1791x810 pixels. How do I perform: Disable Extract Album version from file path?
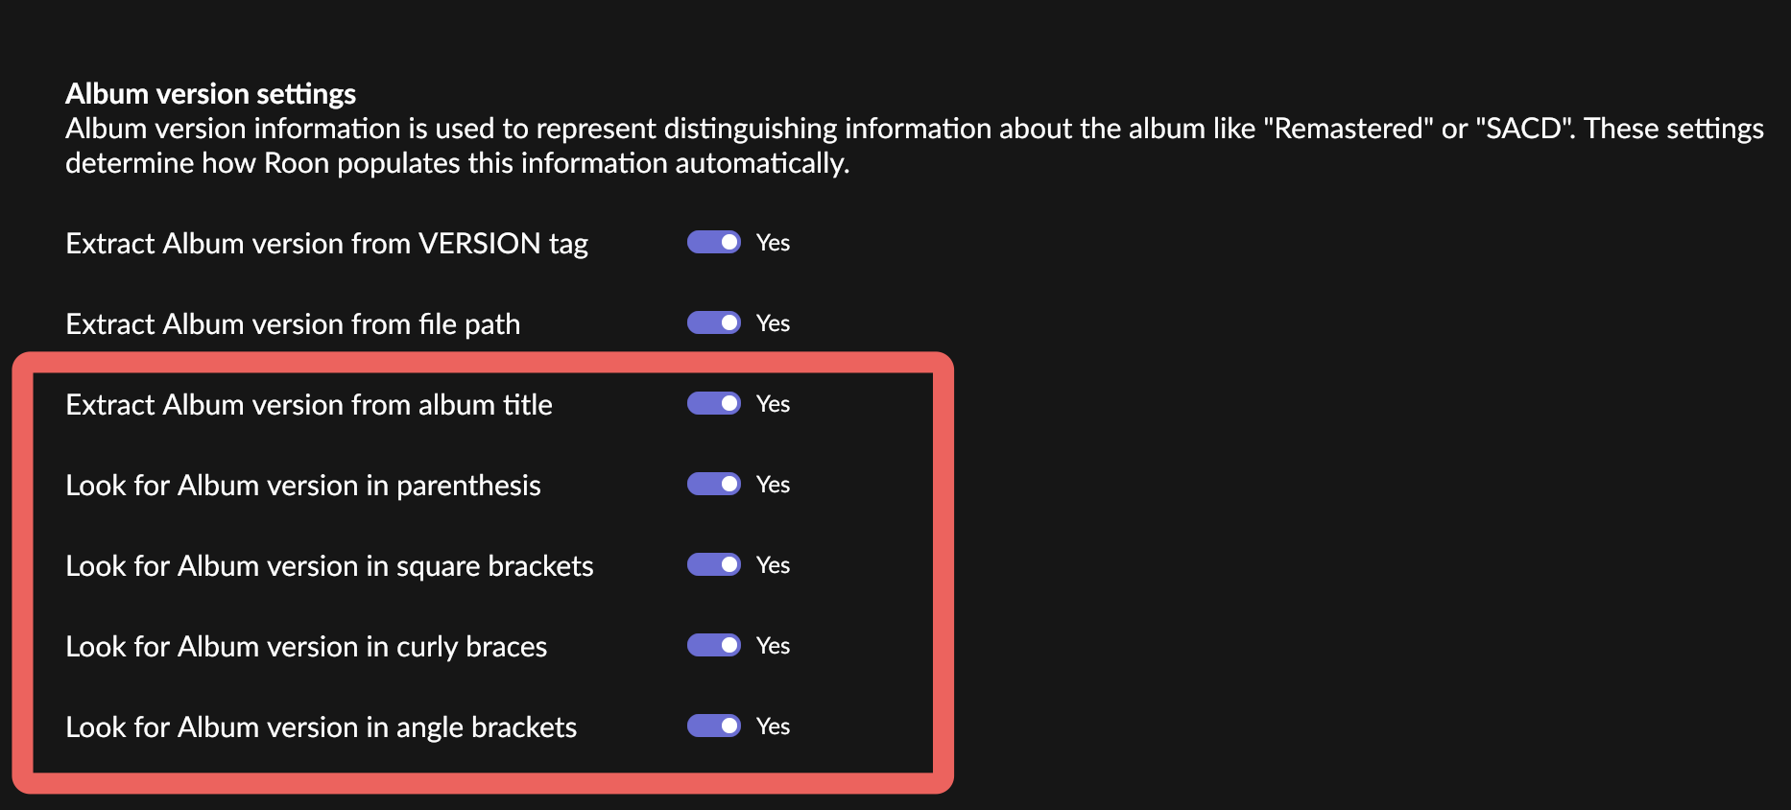(x=713, y=322)
